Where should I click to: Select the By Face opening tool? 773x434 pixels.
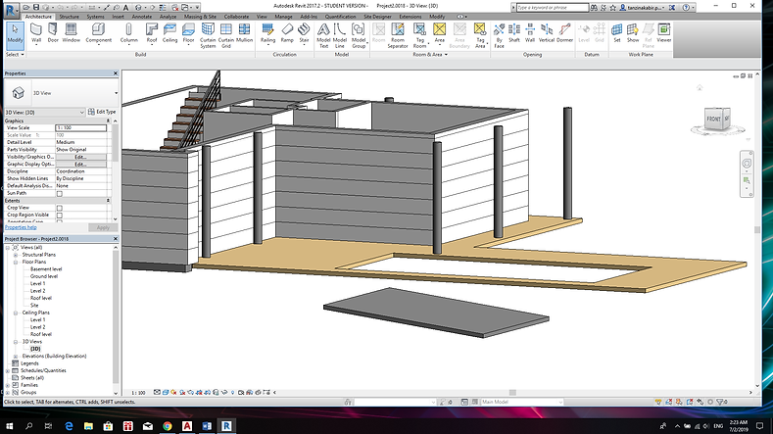point(499,35)
